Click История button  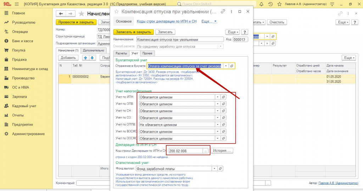pyautogui.click(x=222, y=151)
